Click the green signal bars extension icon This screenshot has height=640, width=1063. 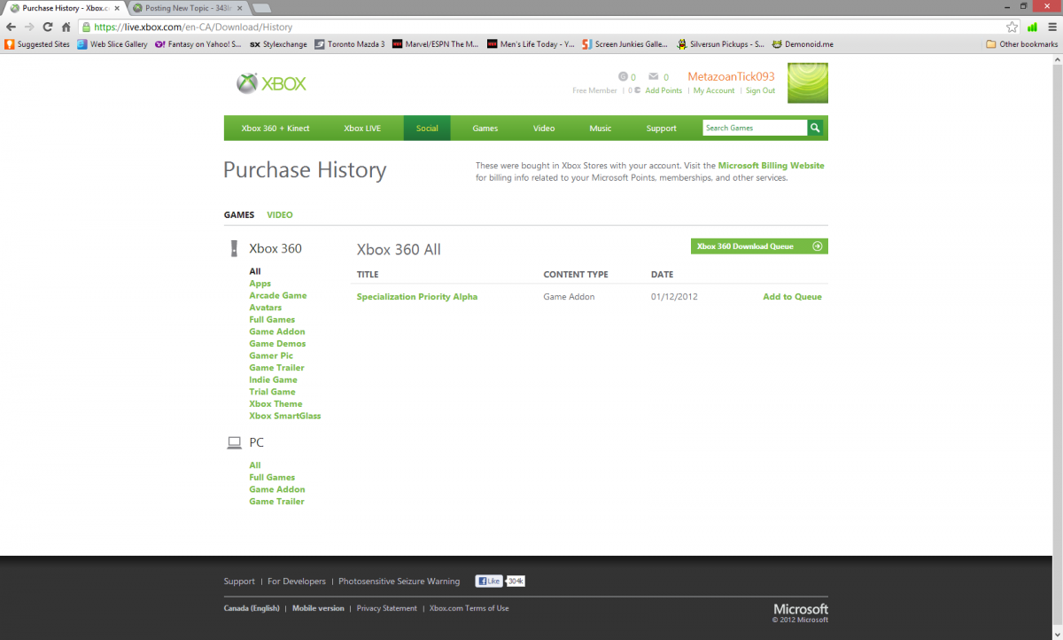click(1032, 27)
